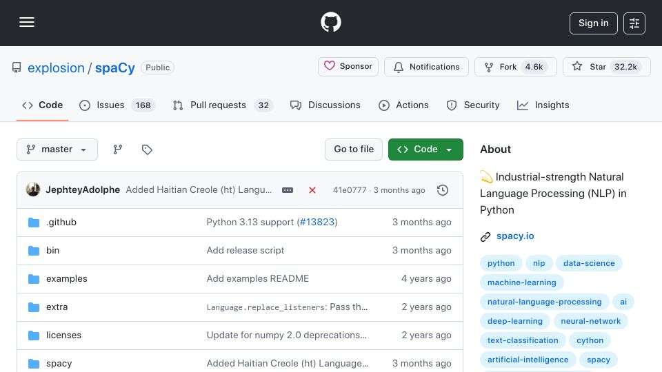Open the Actions tab
The width and height of the screenshot is (662, 372).
pos(403,105)
